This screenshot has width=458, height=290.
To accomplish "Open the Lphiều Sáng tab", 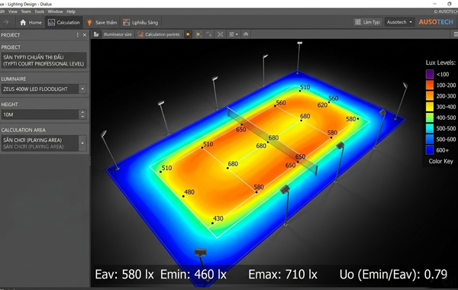I will point(140,22).
